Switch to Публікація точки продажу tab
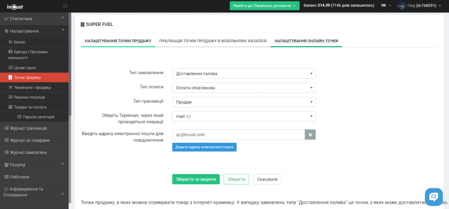This screenshot has width=449, height=209. click(213, 41)
